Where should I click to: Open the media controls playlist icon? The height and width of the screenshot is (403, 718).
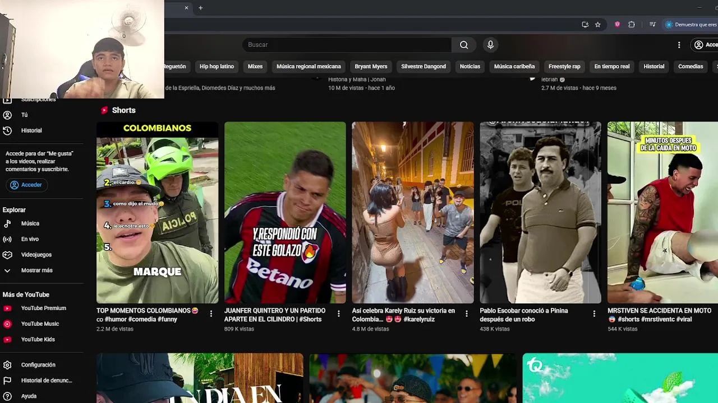652,25
